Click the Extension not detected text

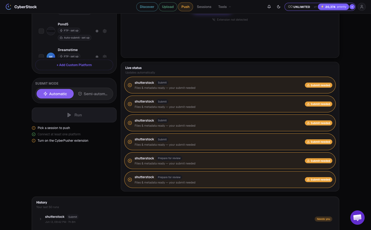coord(232,20)
